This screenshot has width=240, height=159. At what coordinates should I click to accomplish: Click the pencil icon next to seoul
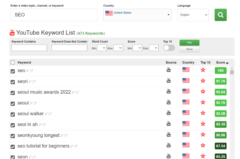coord(31,103)
